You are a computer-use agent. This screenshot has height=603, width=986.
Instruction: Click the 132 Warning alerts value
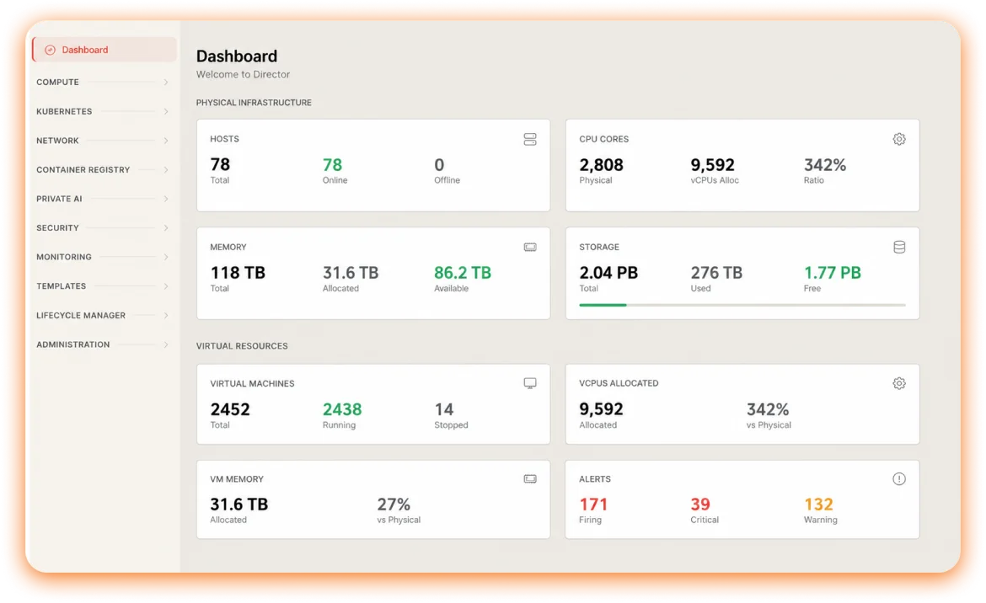click(818, 504)
